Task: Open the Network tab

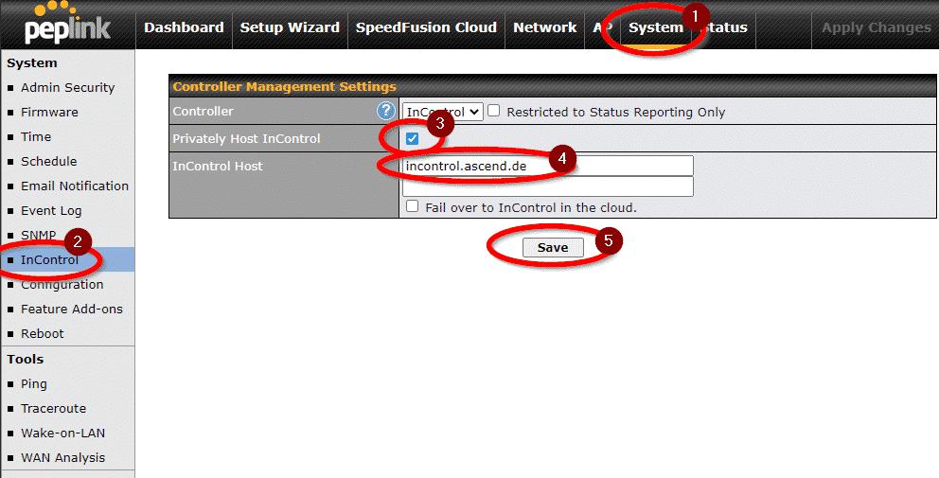Action: coord(545,27)
